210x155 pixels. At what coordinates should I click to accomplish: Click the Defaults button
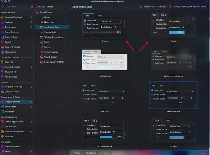click(91, 153)
